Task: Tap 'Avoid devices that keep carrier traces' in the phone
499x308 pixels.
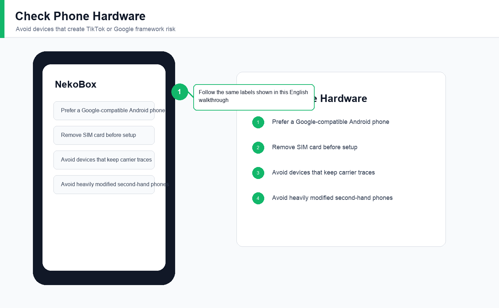Action: point(104,160)
